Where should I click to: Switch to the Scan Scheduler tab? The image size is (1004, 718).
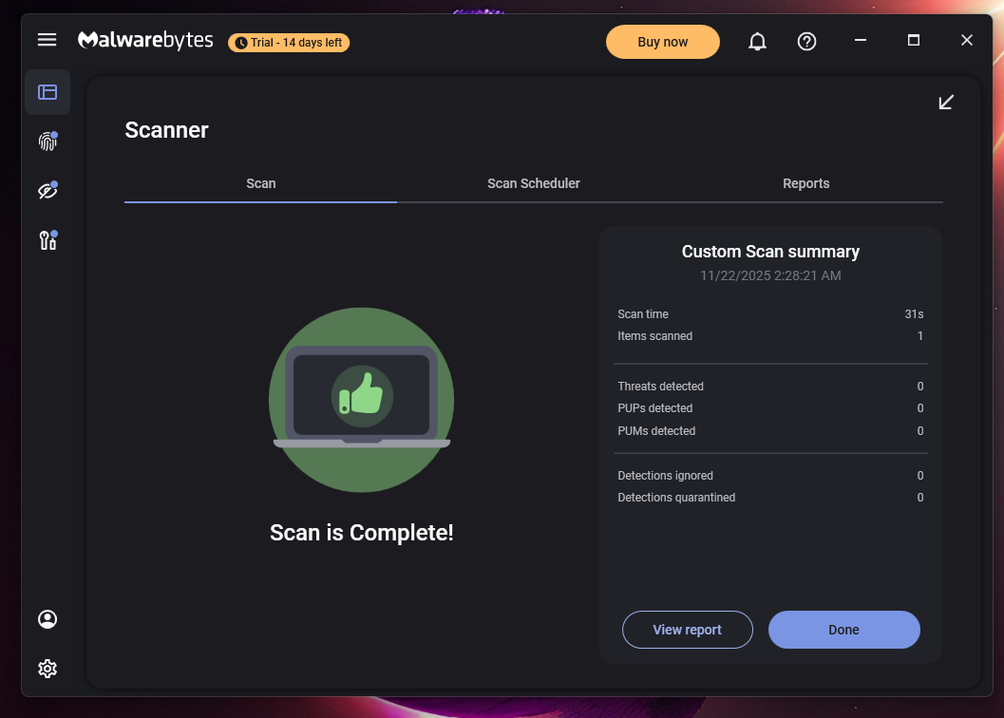534,184
